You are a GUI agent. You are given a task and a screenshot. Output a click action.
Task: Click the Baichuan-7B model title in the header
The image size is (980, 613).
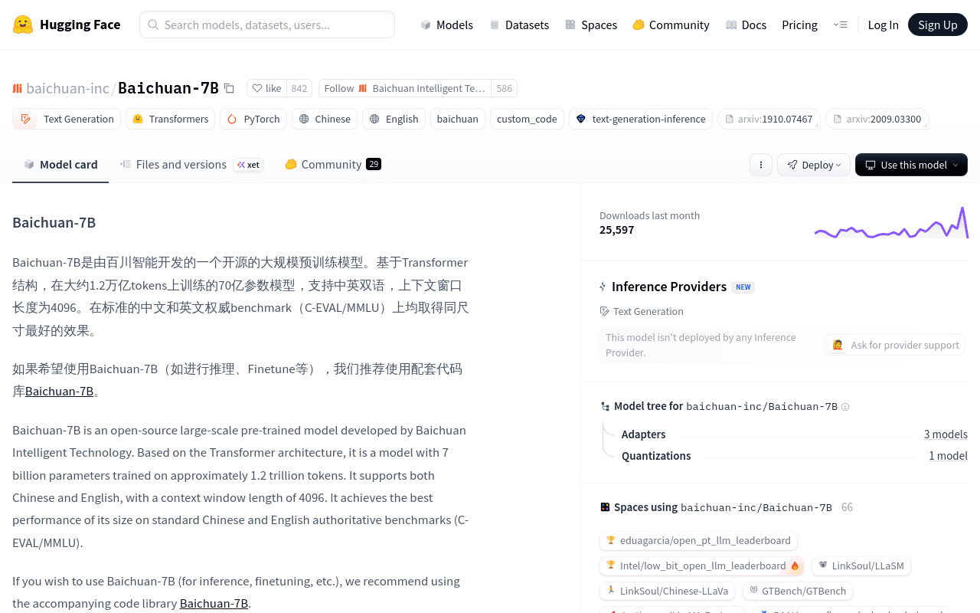click(168, 88)
